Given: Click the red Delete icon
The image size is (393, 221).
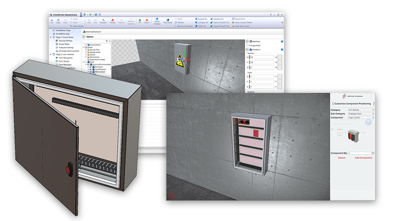Looking at the screenshot, I should 113,21.
